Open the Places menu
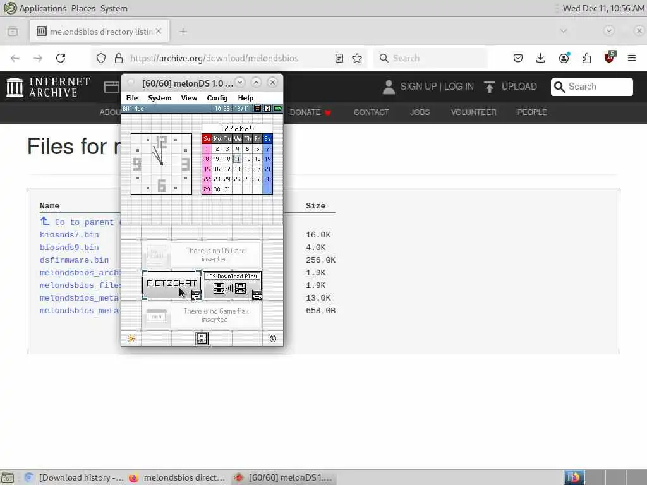 (x=83, y=8)
